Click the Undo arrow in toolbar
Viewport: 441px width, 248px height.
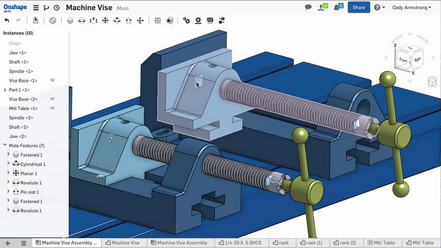[x=7, y=20]
